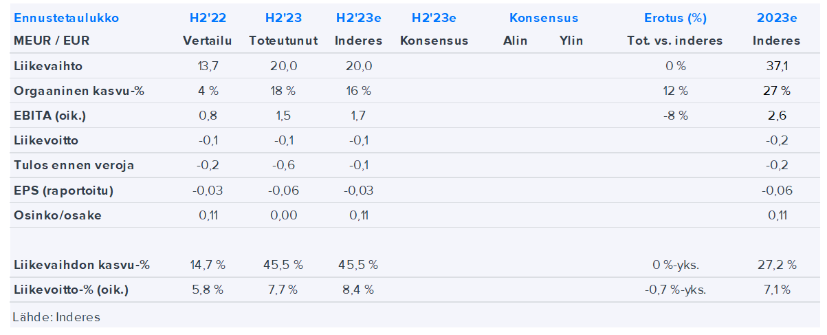Click the Alin consensus subheader

tap(515, 41)
